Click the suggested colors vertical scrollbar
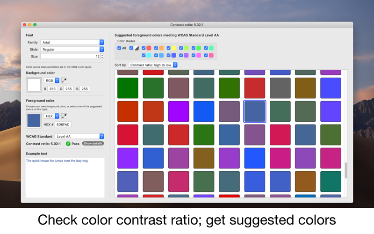The width and height of the screenshot is (374, 234). coord(346,170)
